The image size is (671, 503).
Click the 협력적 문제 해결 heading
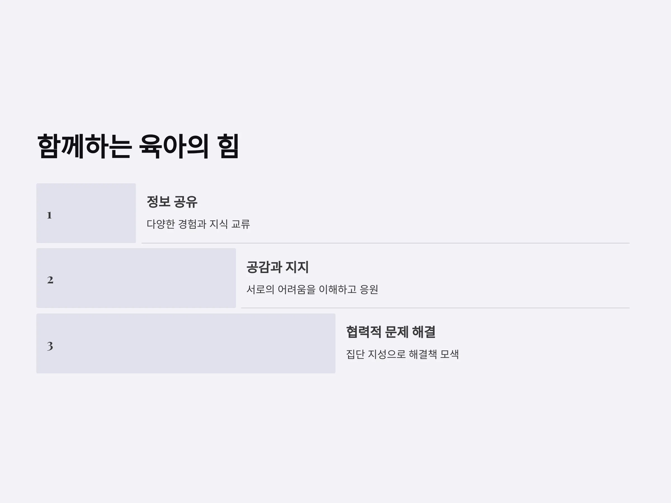[391, 332]
